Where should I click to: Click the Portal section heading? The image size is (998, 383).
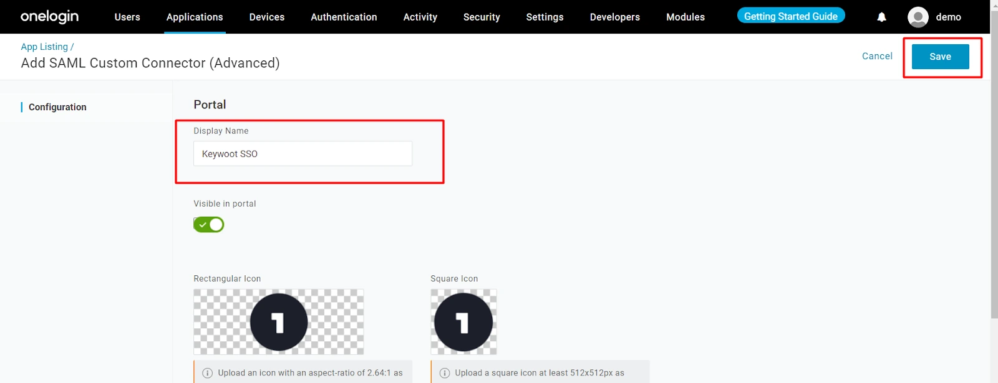(x=210, y=105)
